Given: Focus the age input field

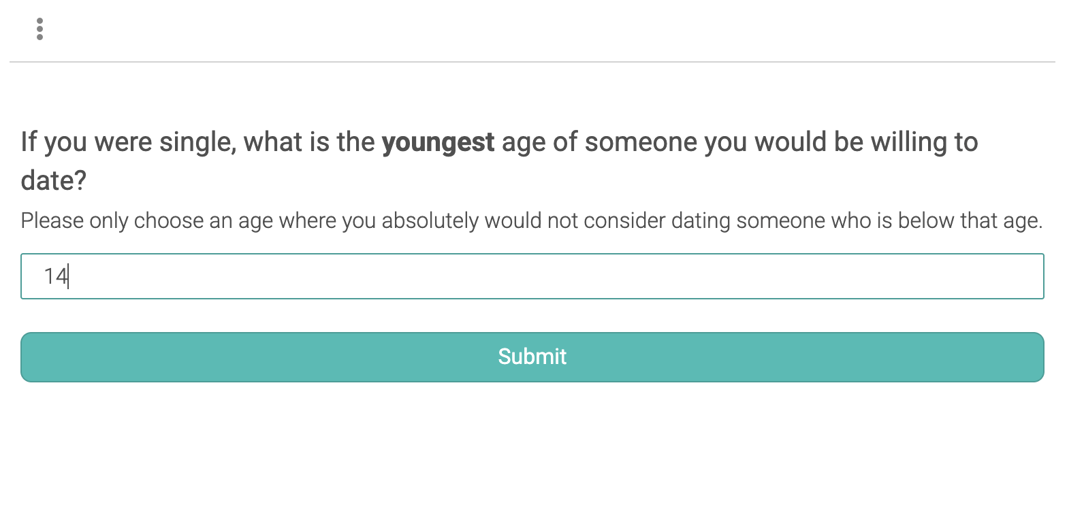Looking at the screenshot, I should point(532,276).
